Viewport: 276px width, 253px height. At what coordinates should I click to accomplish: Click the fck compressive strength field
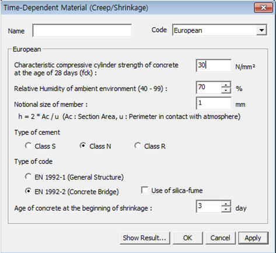[x=214, y=65]
